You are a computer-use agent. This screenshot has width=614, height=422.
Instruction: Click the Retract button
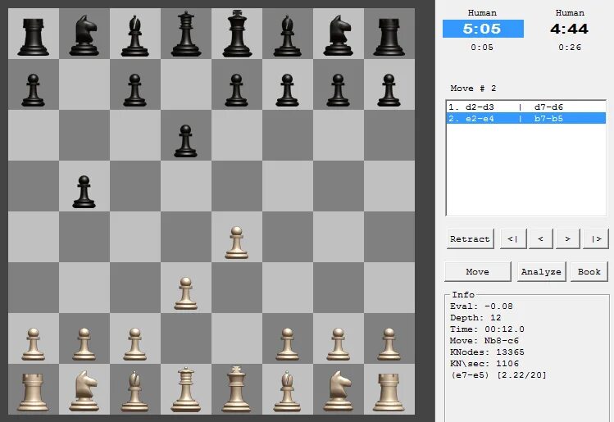(471, 238)
